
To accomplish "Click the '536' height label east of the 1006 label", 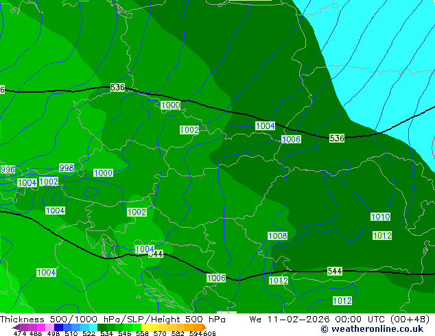I will (337, 138).
